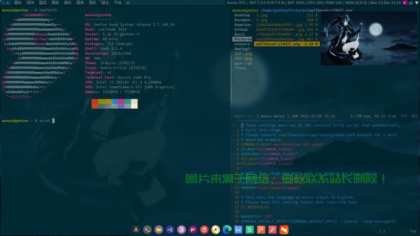The width and height of the screenshot is (420, 236).
Task: Switch to dwm tag 坤
Action: pos(31,3)
